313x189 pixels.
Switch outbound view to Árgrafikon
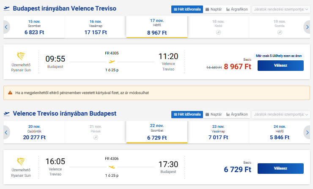pyautogui.click(x=237, y=9)
